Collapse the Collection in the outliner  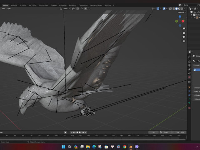click(x=192, y=15)
